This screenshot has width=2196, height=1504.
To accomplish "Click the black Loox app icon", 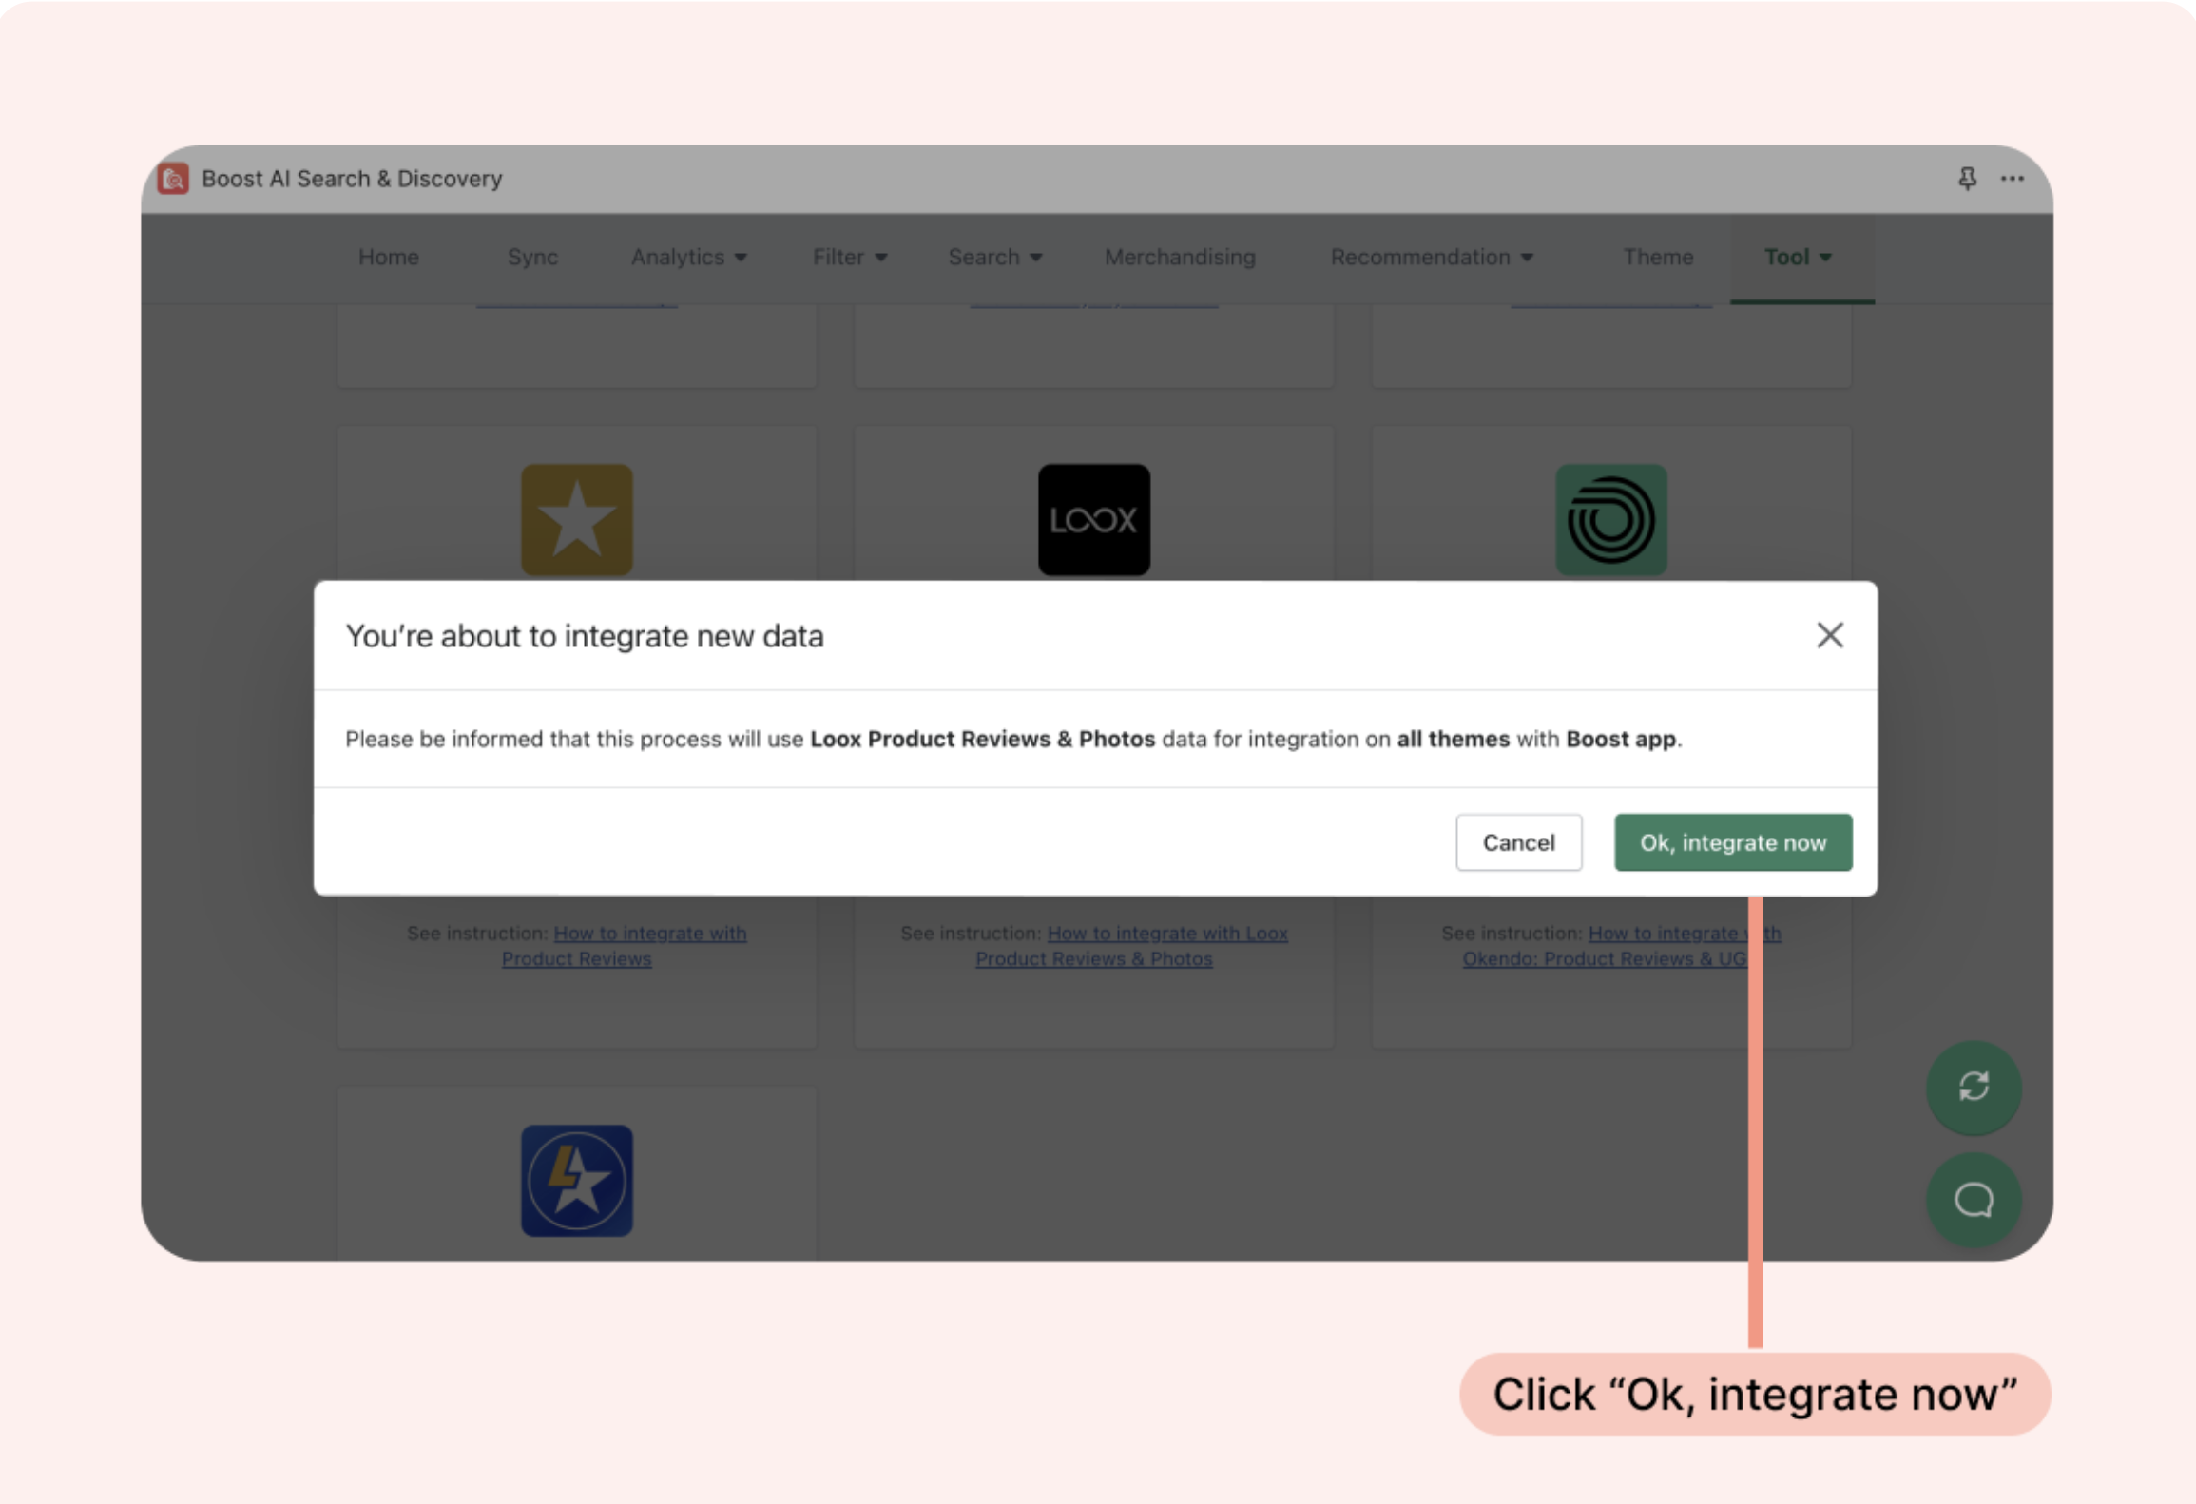I will (x=1093, y=519).
